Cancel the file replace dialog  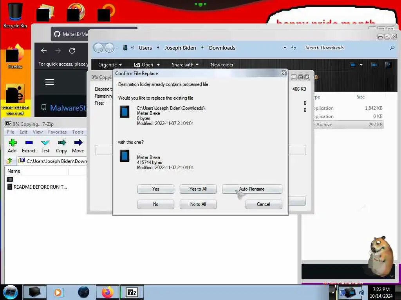tap(264, 204)
